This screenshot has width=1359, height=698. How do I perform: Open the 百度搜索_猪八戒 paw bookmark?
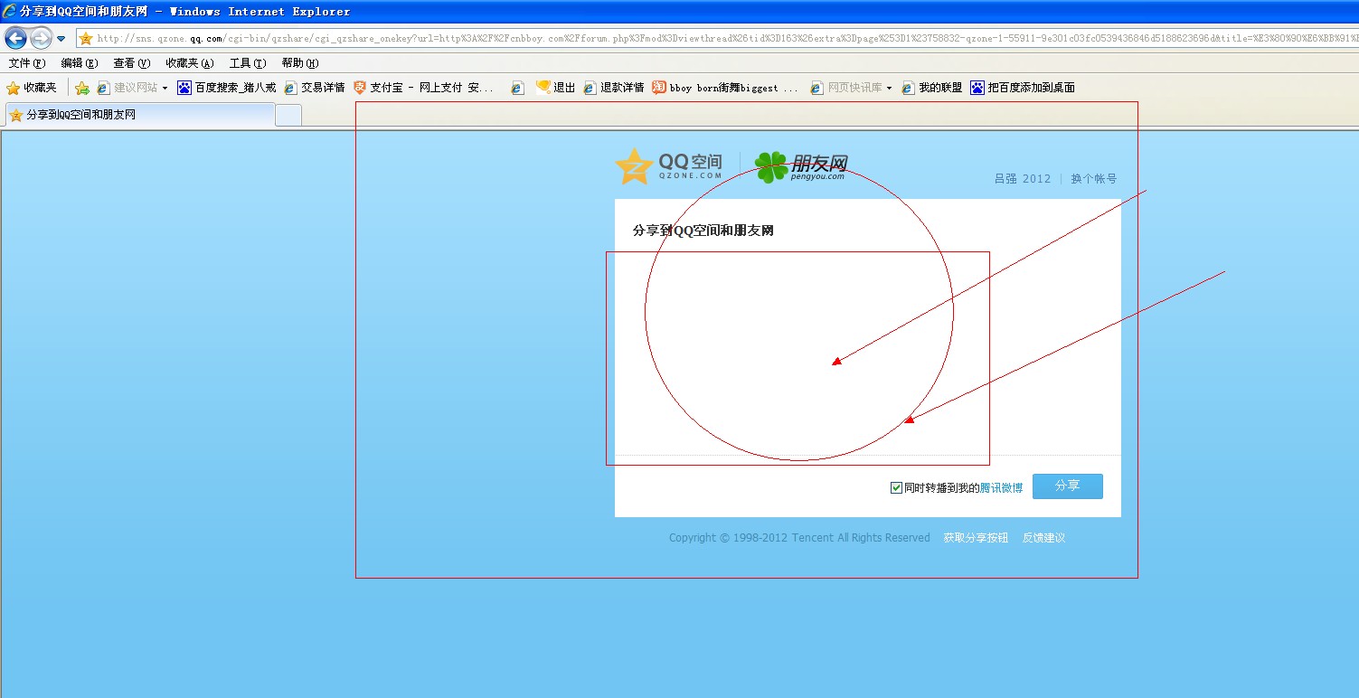pos(226,88)
